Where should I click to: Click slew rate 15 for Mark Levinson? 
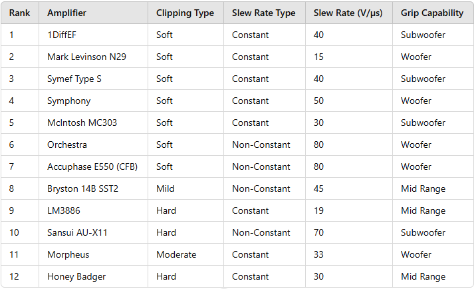[x=318, y=57]
